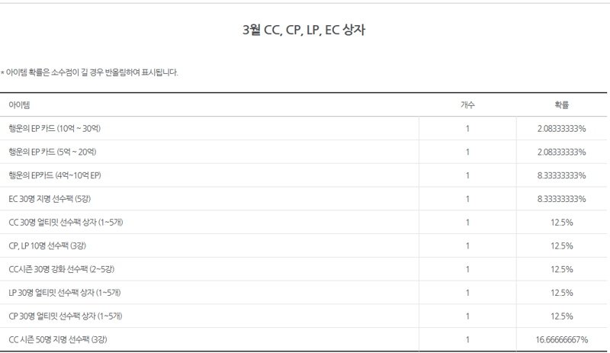Select row 행운의 EP 카드 (10억 ~ 30억)

click(x=303, y=128)
